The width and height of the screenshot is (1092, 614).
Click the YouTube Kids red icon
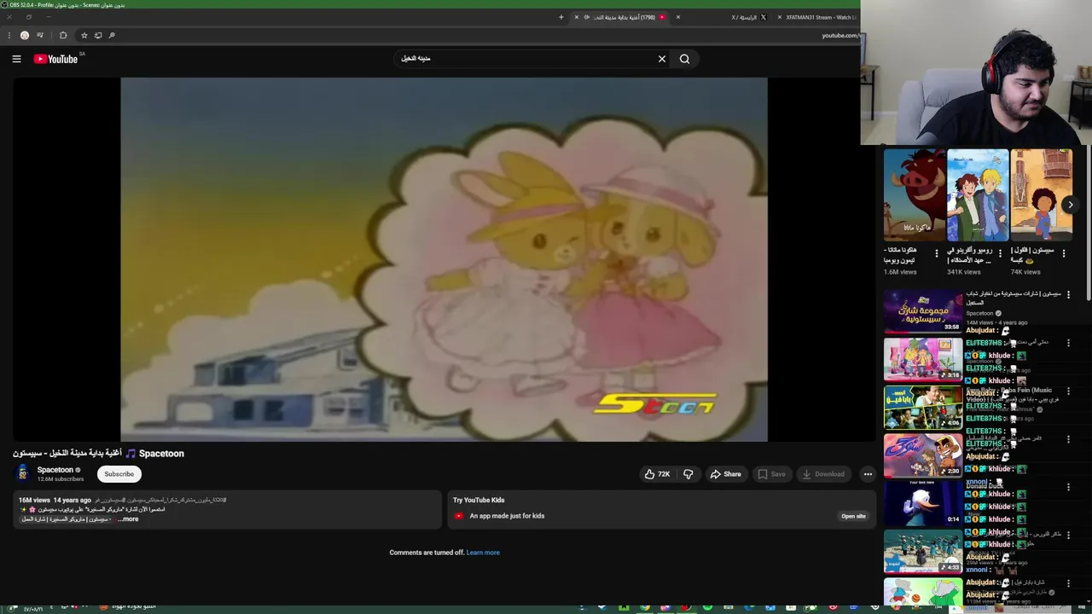click(459, 516)
